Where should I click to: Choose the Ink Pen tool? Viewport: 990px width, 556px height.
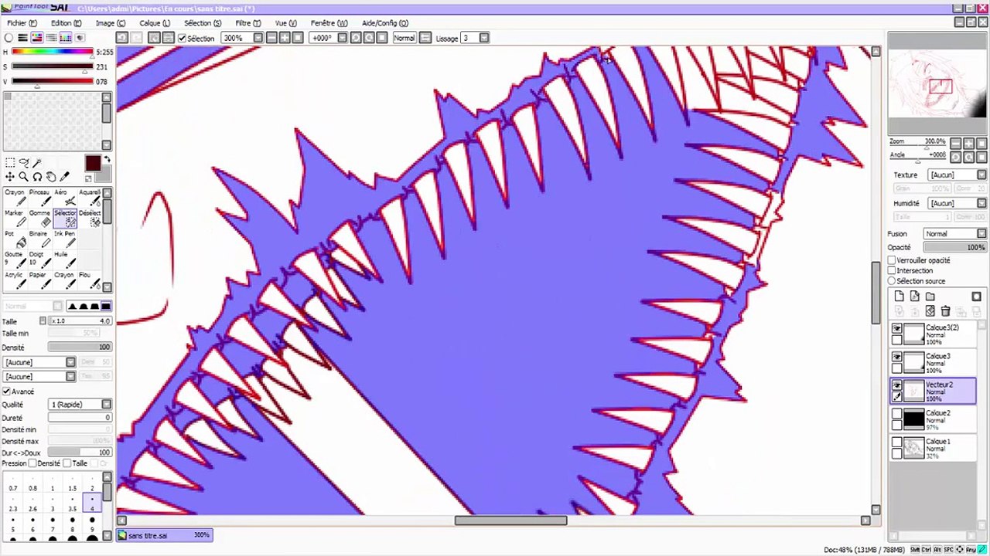pyautogui.click(x=65, y=239)
